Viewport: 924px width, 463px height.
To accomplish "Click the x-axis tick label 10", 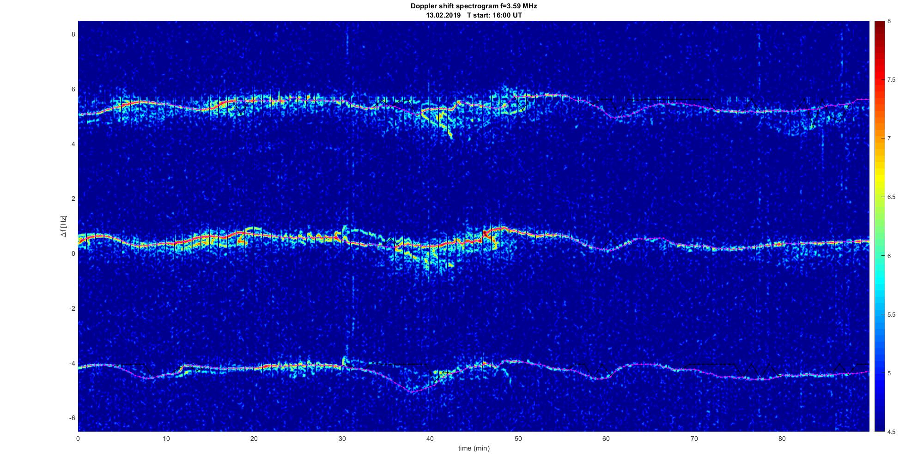I will 166,438.
